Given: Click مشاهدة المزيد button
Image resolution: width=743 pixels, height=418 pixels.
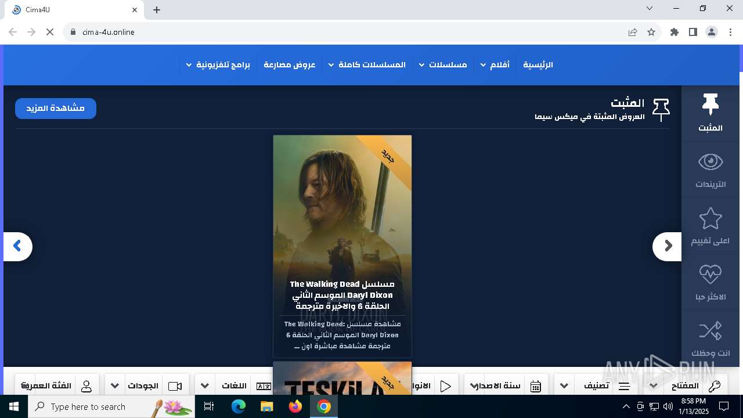Looking at the screenshot, I should coord(56,109).
